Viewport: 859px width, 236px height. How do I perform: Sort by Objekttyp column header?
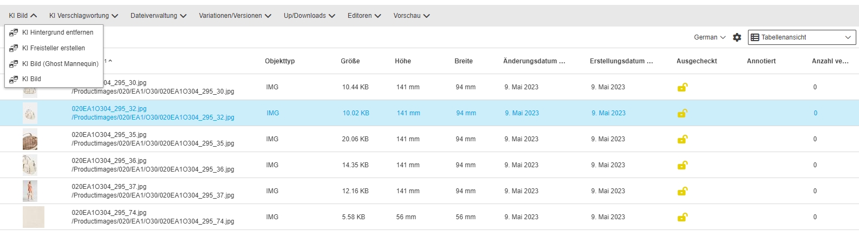[280, 61]
